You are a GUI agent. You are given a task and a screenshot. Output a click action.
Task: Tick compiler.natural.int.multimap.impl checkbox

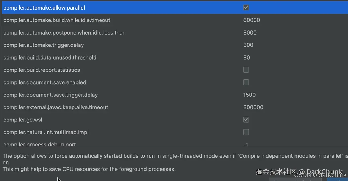[x=246, y=132]
